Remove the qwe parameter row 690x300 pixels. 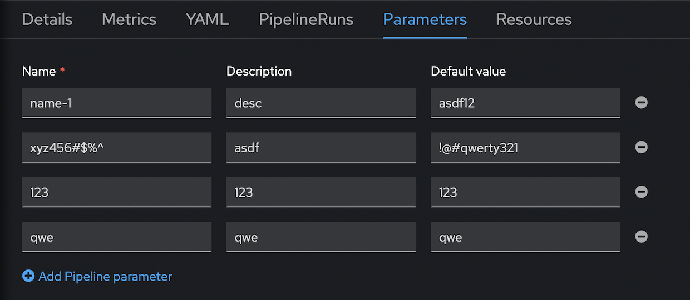(x=641, y=237)
